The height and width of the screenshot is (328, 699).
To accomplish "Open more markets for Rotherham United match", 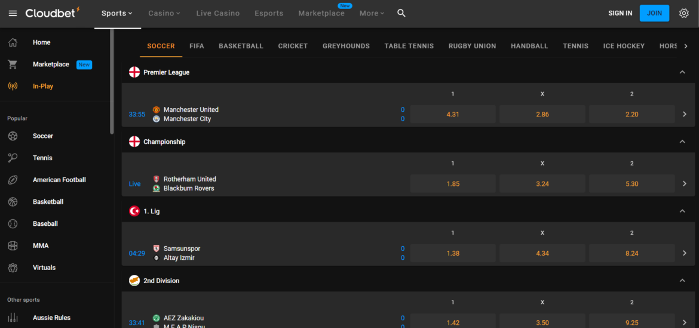I will [685, 183].
